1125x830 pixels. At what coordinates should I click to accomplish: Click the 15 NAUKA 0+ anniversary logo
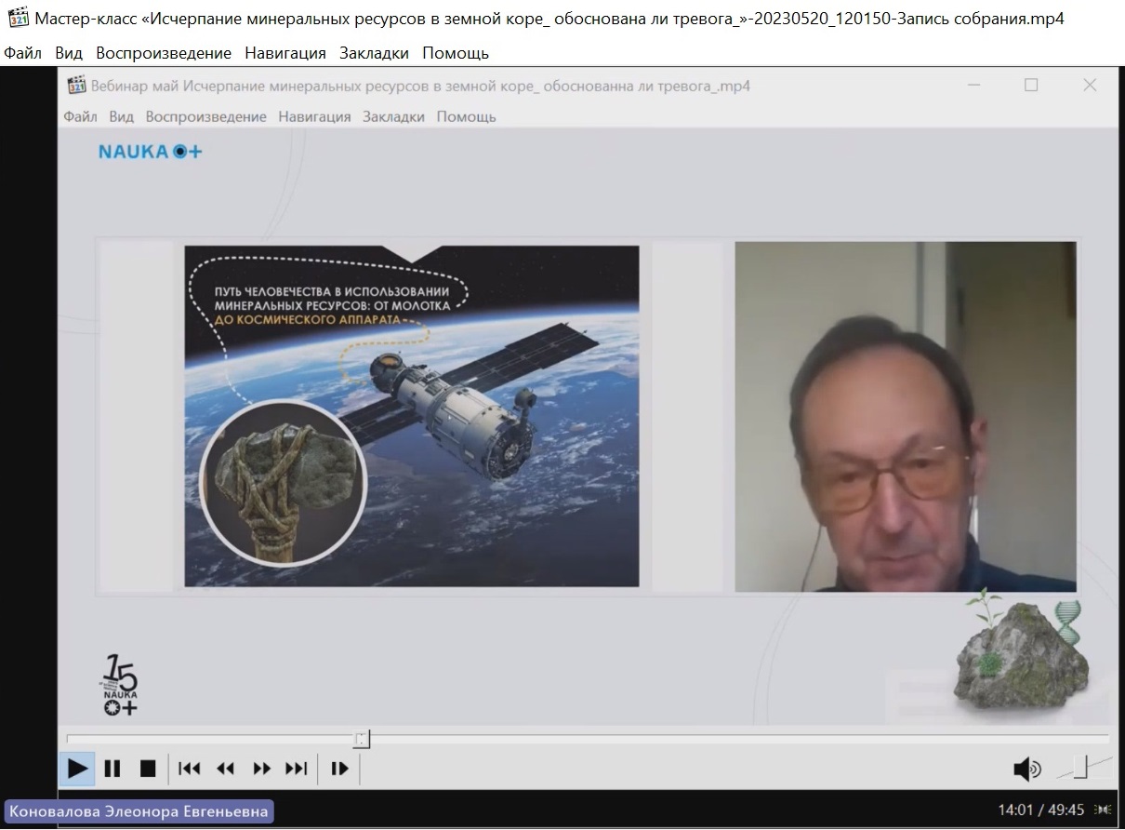[118, 686]
